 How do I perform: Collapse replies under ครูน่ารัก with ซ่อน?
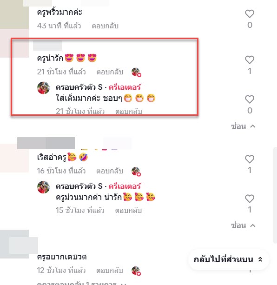[x=243, y=126]
